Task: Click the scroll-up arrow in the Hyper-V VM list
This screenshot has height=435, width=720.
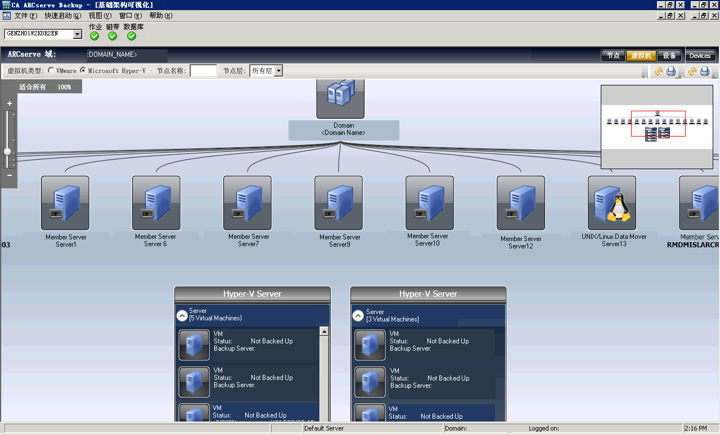Action: point(324,332)
